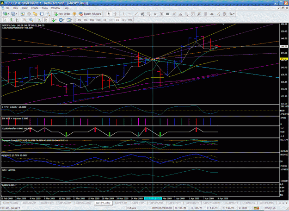The height and width of the screenshot is (211, 289).
Task: Toggle chart Auto Scroll
Action: pos(39,20)
